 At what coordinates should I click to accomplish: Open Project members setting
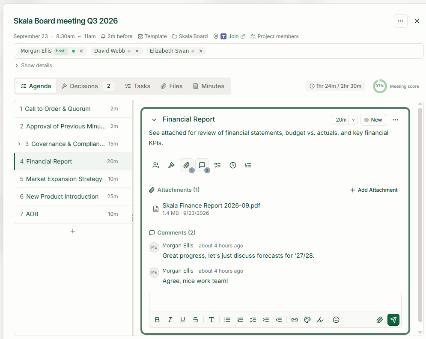point(274,36)
